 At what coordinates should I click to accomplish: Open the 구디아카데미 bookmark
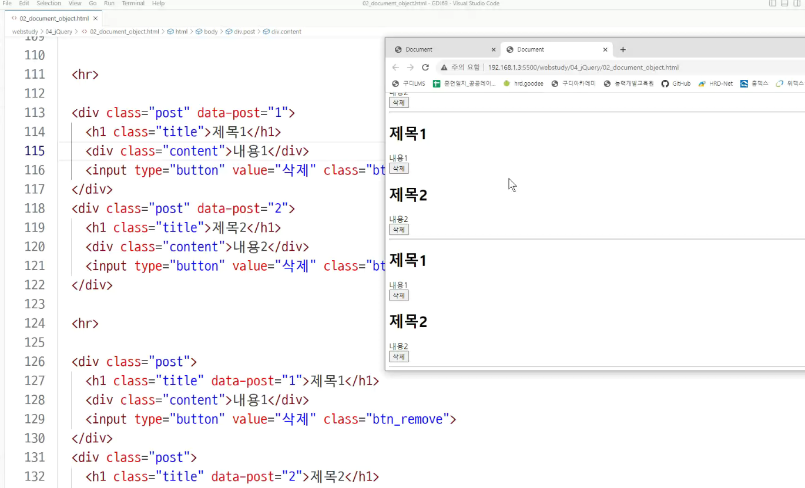coord(573,83)
